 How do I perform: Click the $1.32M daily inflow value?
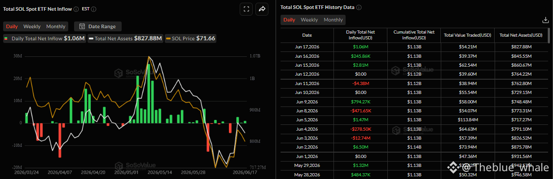click(360, 166)
